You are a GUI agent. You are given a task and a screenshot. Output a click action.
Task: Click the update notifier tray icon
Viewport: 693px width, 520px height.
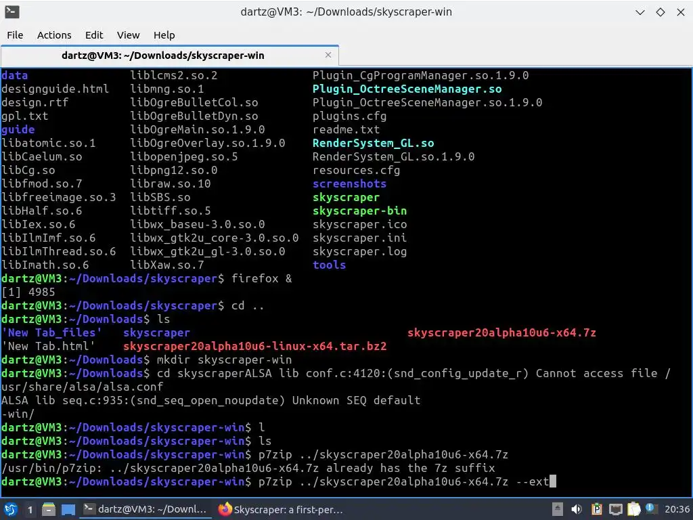(x=651, y=508)
